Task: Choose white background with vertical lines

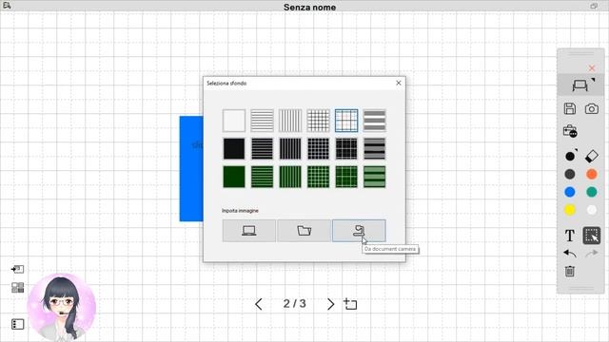Action: tap(290, 121)
